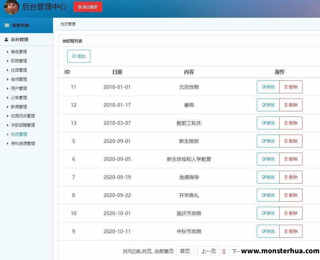
Task: Click 删除 for 中秋节放假
Action: 291,231
